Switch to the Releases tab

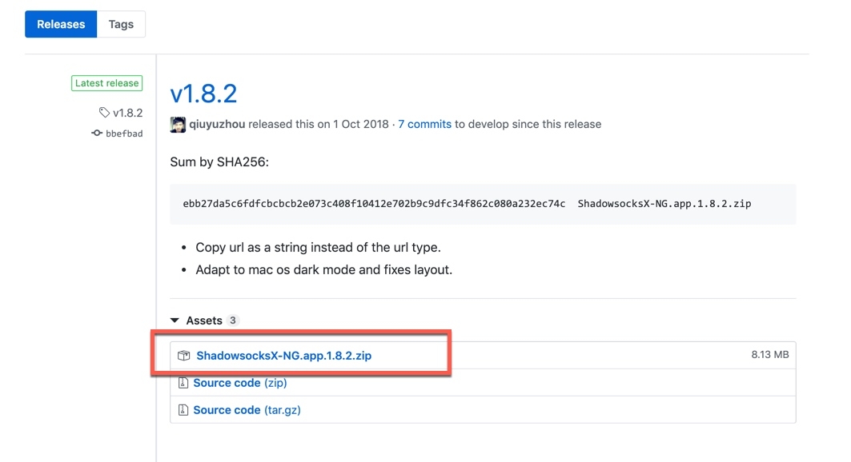click(61, 24)
